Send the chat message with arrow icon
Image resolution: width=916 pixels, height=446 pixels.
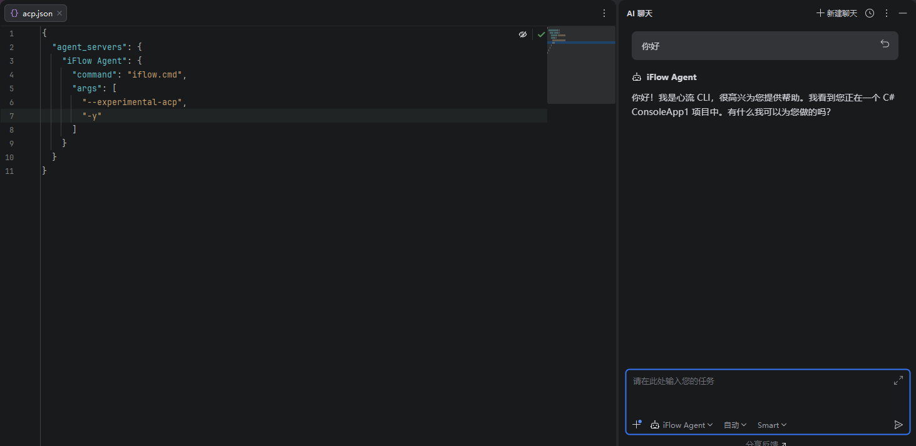coord(898,425)
